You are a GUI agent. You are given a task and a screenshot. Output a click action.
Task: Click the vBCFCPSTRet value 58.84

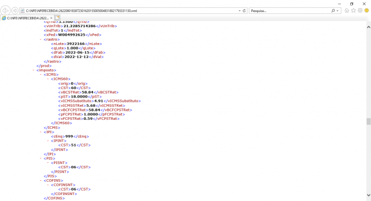(94, 110)
